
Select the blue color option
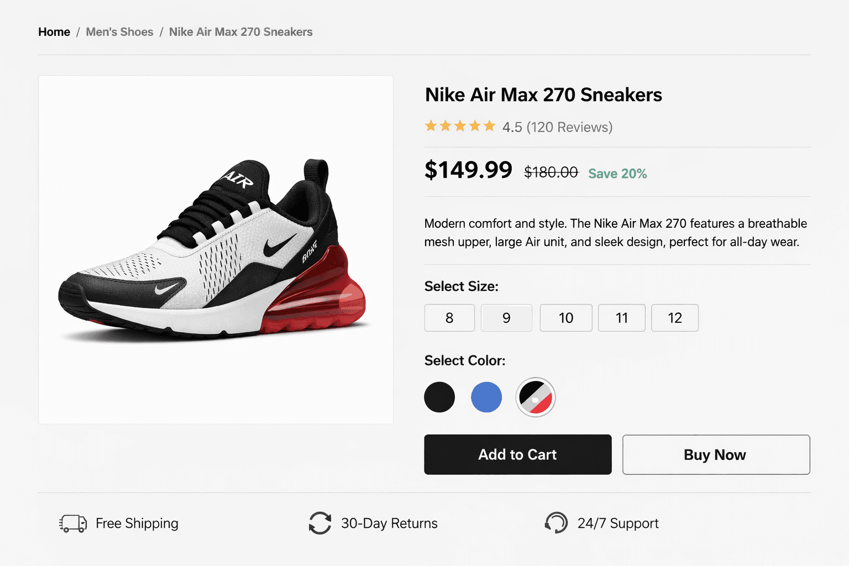click(x=486, y=397)
